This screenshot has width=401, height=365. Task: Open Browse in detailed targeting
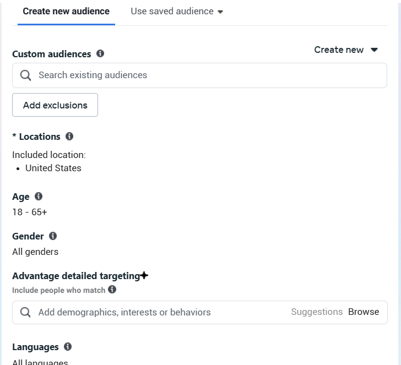pos(364,312)
